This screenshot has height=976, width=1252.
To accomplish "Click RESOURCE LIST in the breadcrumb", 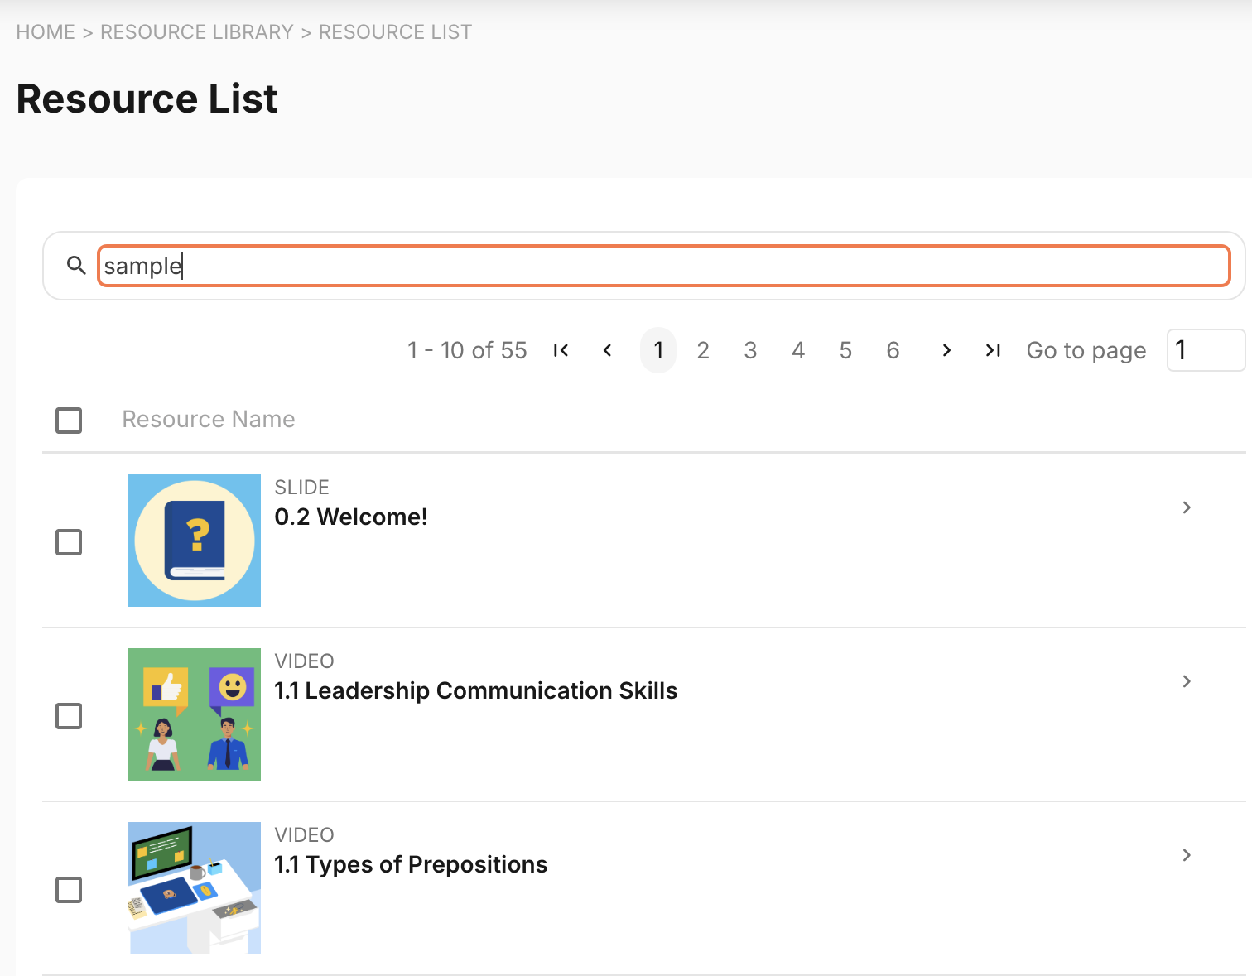I will click(x=395, y=32).
